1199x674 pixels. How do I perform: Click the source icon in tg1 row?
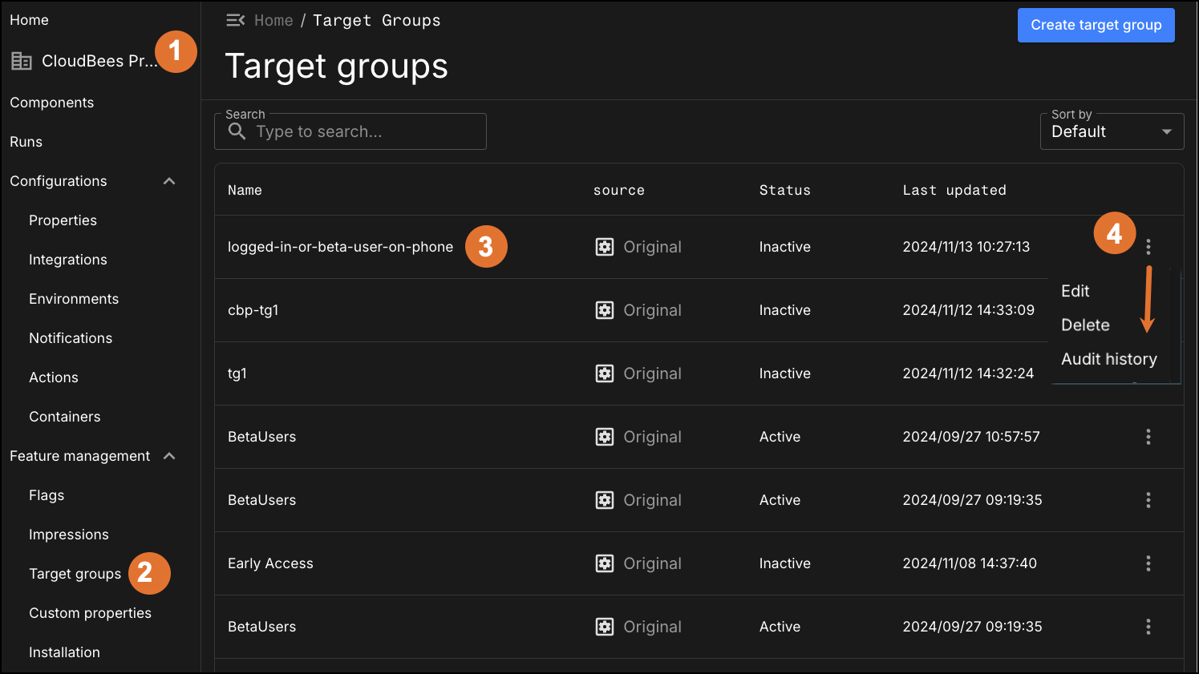(605, 373)
